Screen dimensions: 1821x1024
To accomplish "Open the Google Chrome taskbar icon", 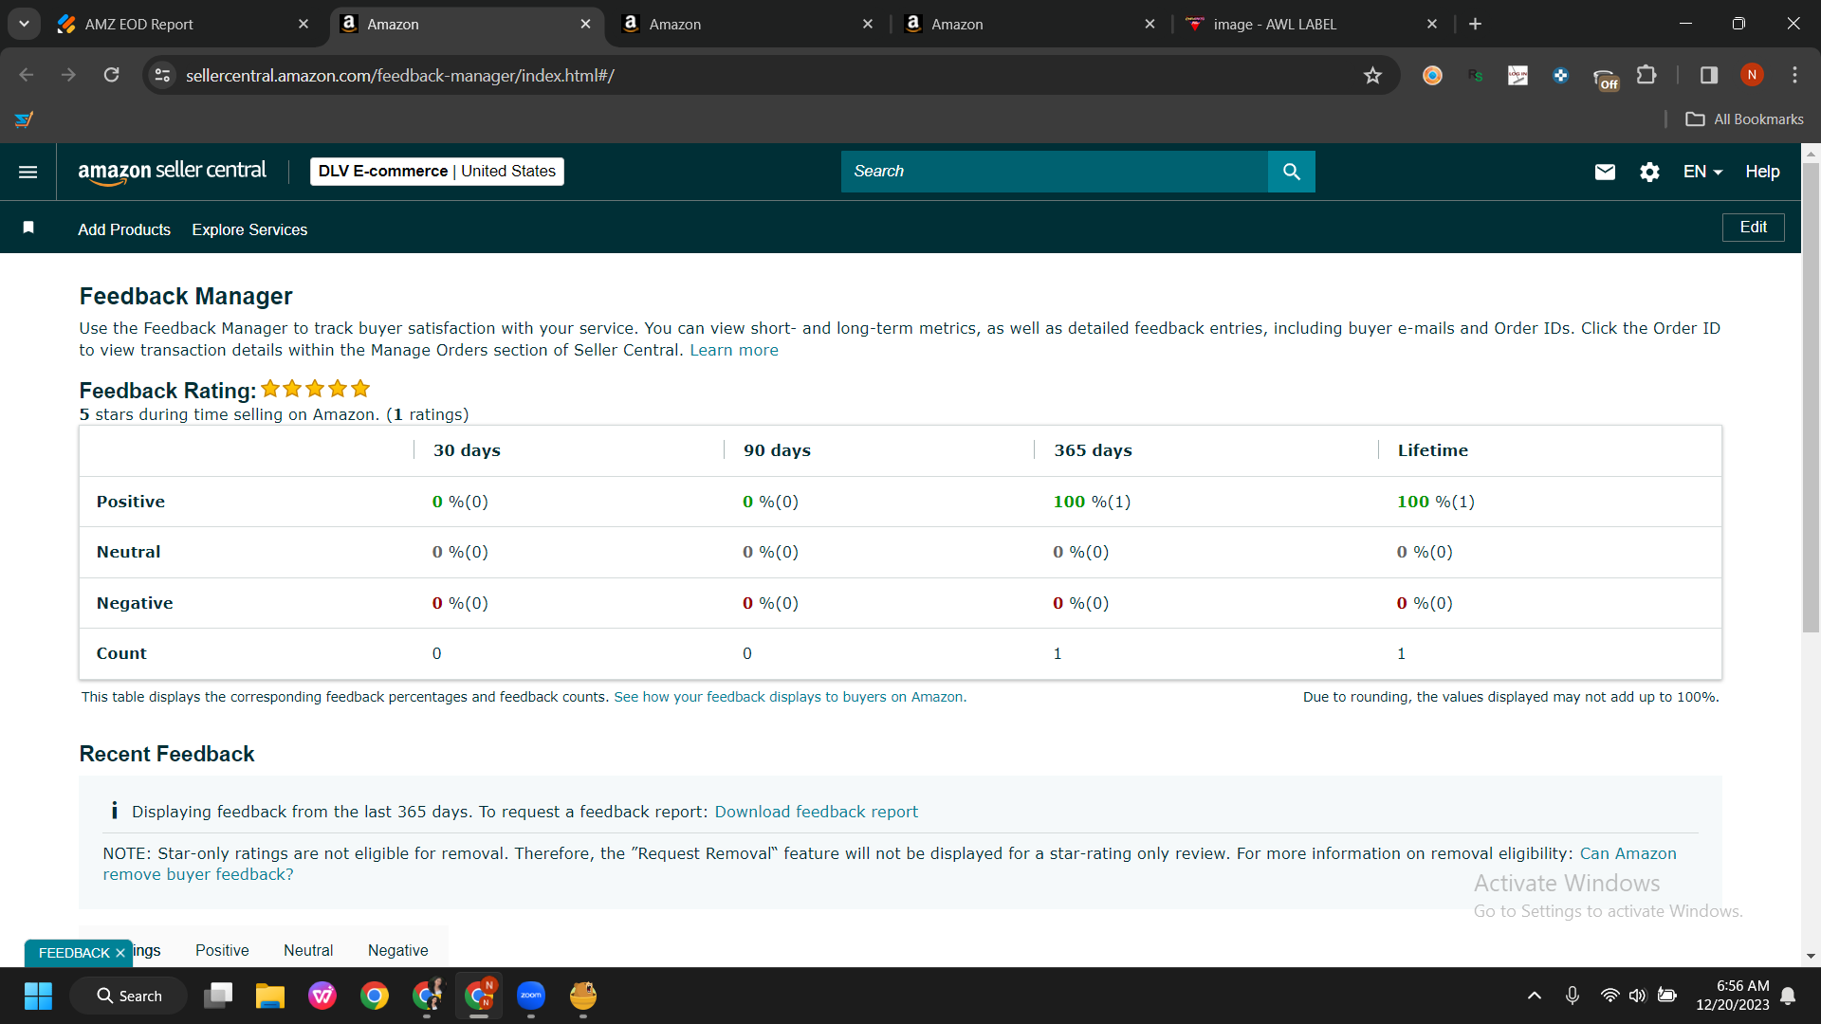I will [375, 996].
